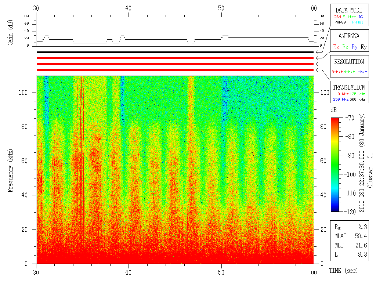
Task: Click the green Bx antenna label
Action: point(345,47)
